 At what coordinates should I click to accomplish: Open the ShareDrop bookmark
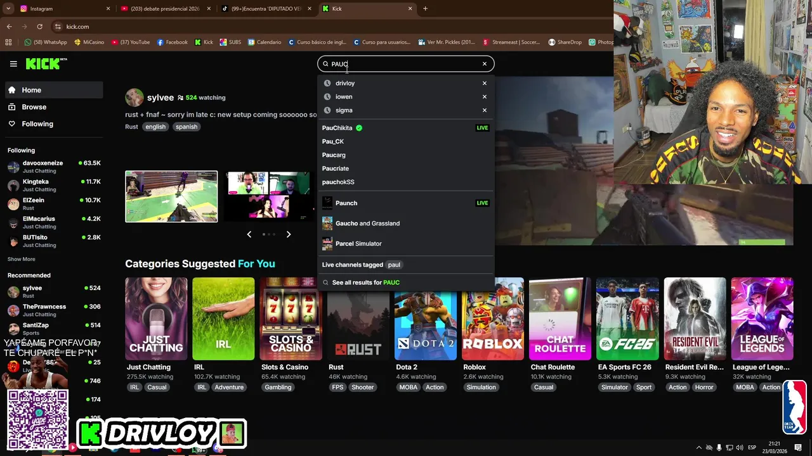565,42
